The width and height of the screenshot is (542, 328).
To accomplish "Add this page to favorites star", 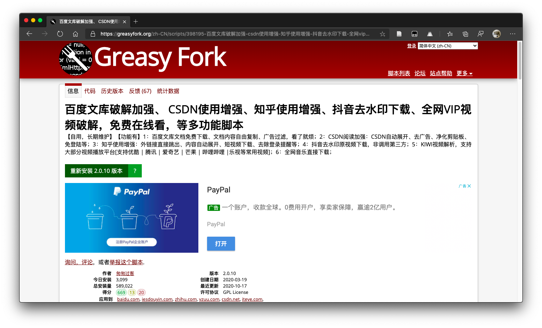I will [382, 34].
